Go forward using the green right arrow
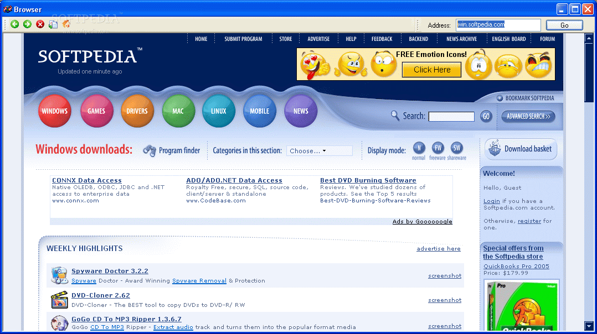 (28, 24)
